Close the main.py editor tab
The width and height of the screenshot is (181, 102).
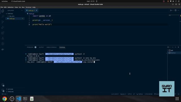pyautogui.click(x=36, y=10)
